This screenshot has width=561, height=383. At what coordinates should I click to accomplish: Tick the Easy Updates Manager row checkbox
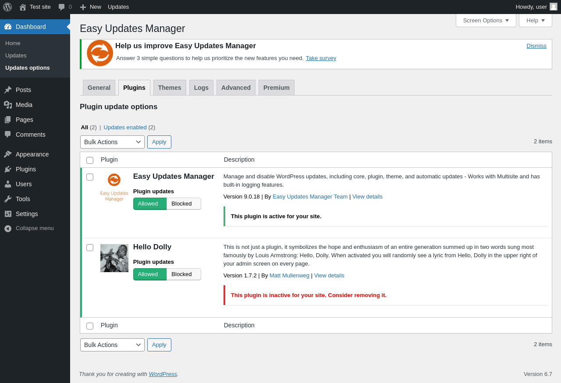[90, 177]
